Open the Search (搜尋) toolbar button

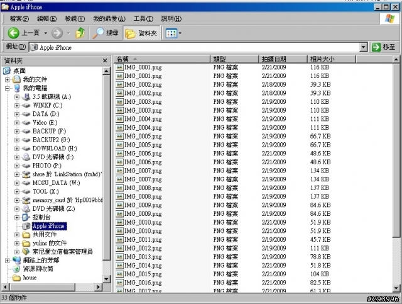pyautogui.click(x=106, y=33)
